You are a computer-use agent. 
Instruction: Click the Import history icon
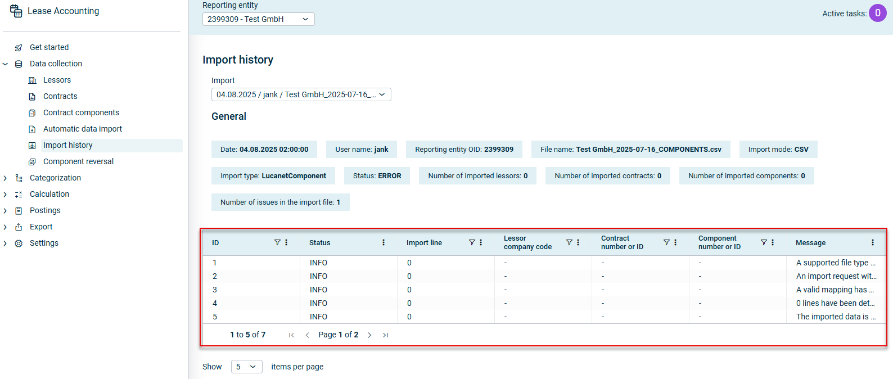click(x=32, y=146)
